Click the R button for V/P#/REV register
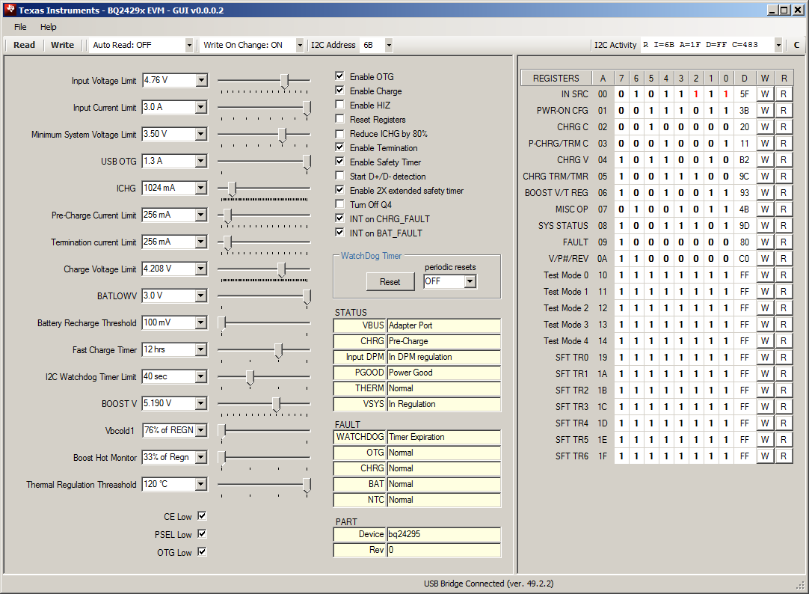Image resolution: width=809 pixels, height=594 pixels. click(x=783, y=259)
